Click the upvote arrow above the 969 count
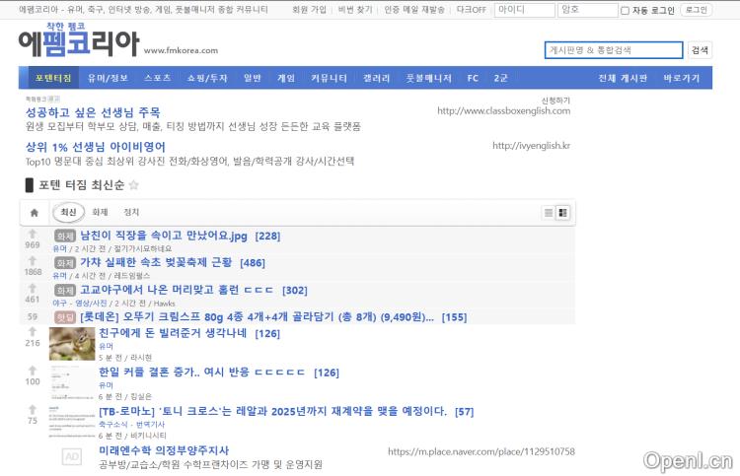The image size is (740, 476). point(33,235)
